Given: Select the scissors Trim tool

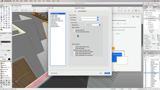Looking at the screenshot, I should pyautogui.click(x=4, y=21).
